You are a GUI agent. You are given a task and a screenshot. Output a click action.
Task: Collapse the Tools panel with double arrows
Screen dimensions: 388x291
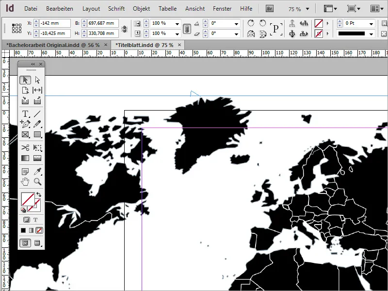point(33,65)
